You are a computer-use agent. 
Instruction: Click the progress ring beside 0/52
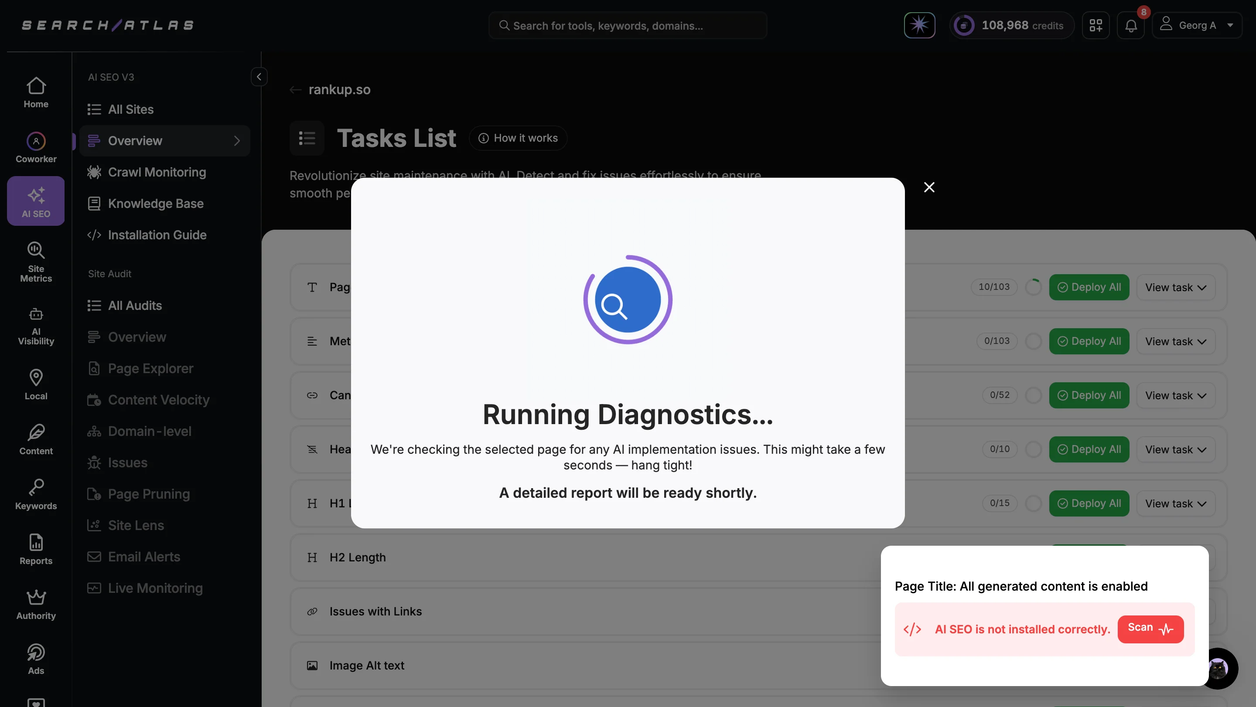(1033, 395)
